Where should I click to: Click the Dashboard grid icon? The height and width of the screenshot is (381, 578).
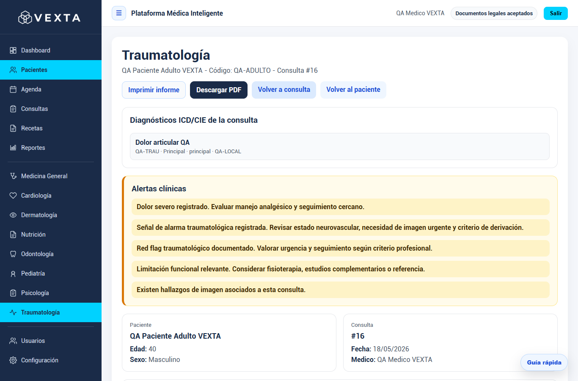pyautogui.click(x=13, y=50)
